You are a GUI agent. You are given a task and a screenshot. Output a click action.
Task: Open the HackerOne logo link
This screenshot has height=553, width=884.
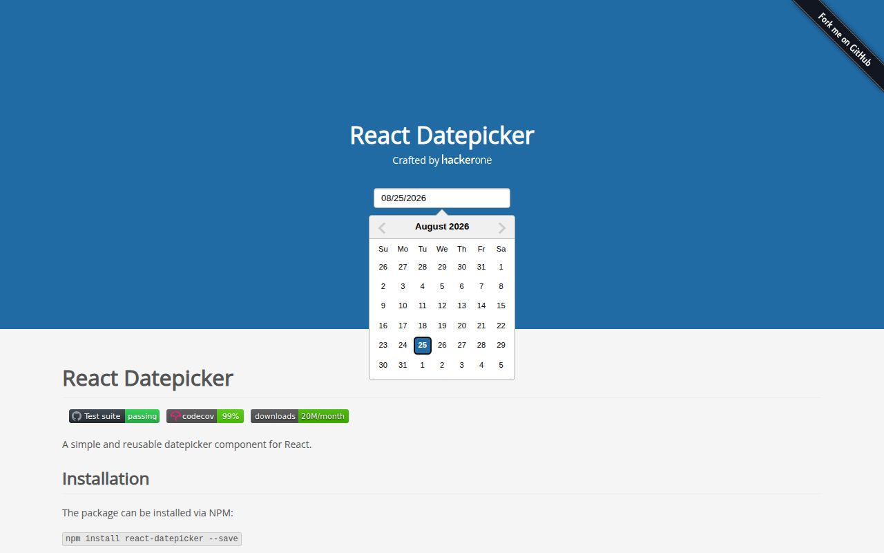coord(466,160)
